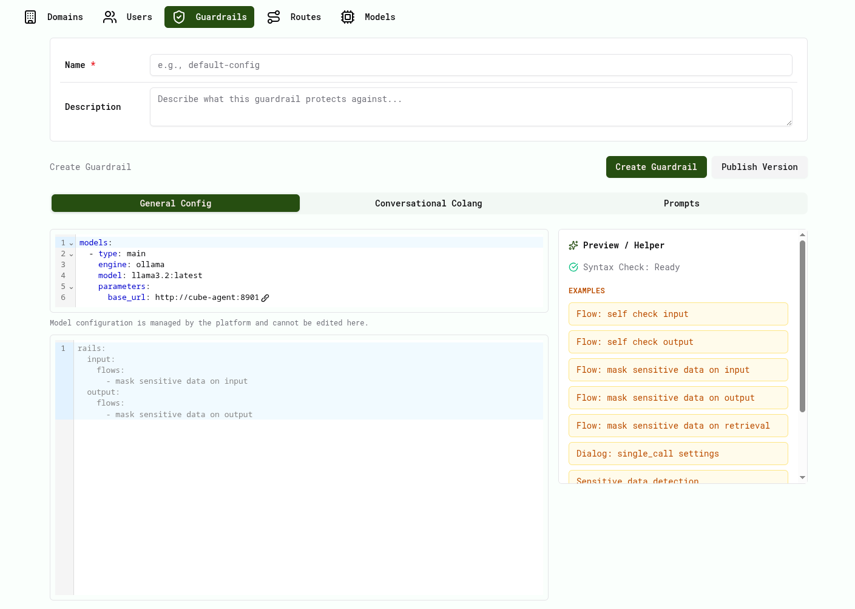This screenshot has width=855, height=609.
Task: Collapse the models fold arrow on line 1
Action: pos(71,243)
